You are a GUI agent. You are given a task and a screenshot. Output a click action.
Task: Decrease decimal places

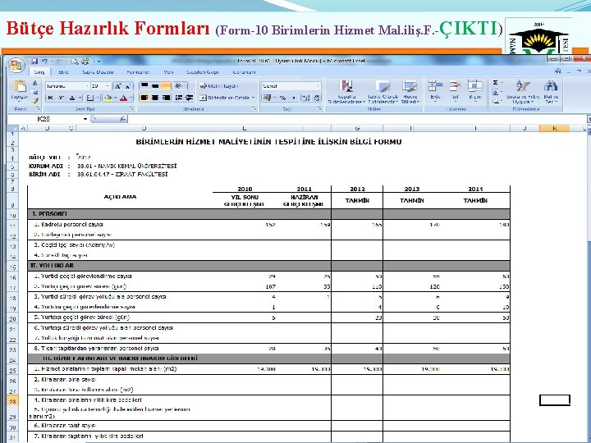pyautogui.click(x=317, y=98)
